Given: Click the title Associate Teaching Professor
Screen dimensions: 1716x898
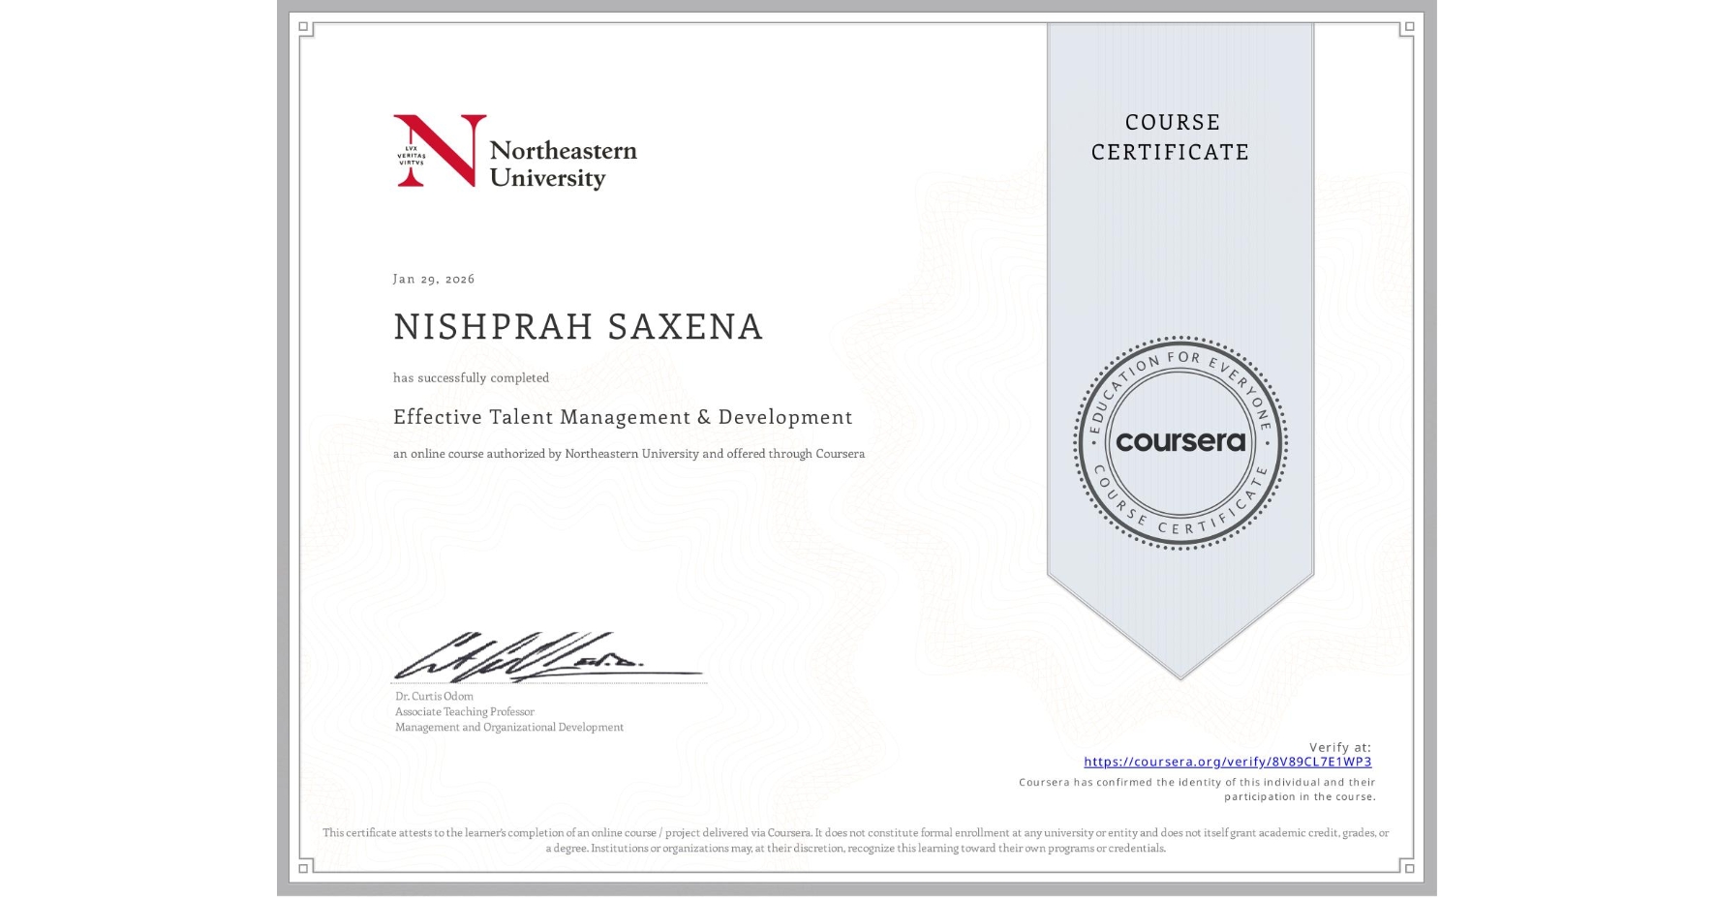Looking at the screenshot, I should click(464, 711).
